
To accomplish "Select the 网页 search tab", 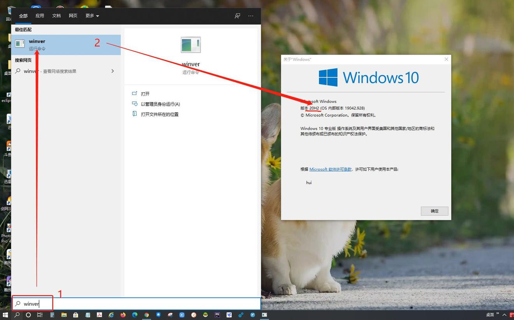I will coord(73,16).
